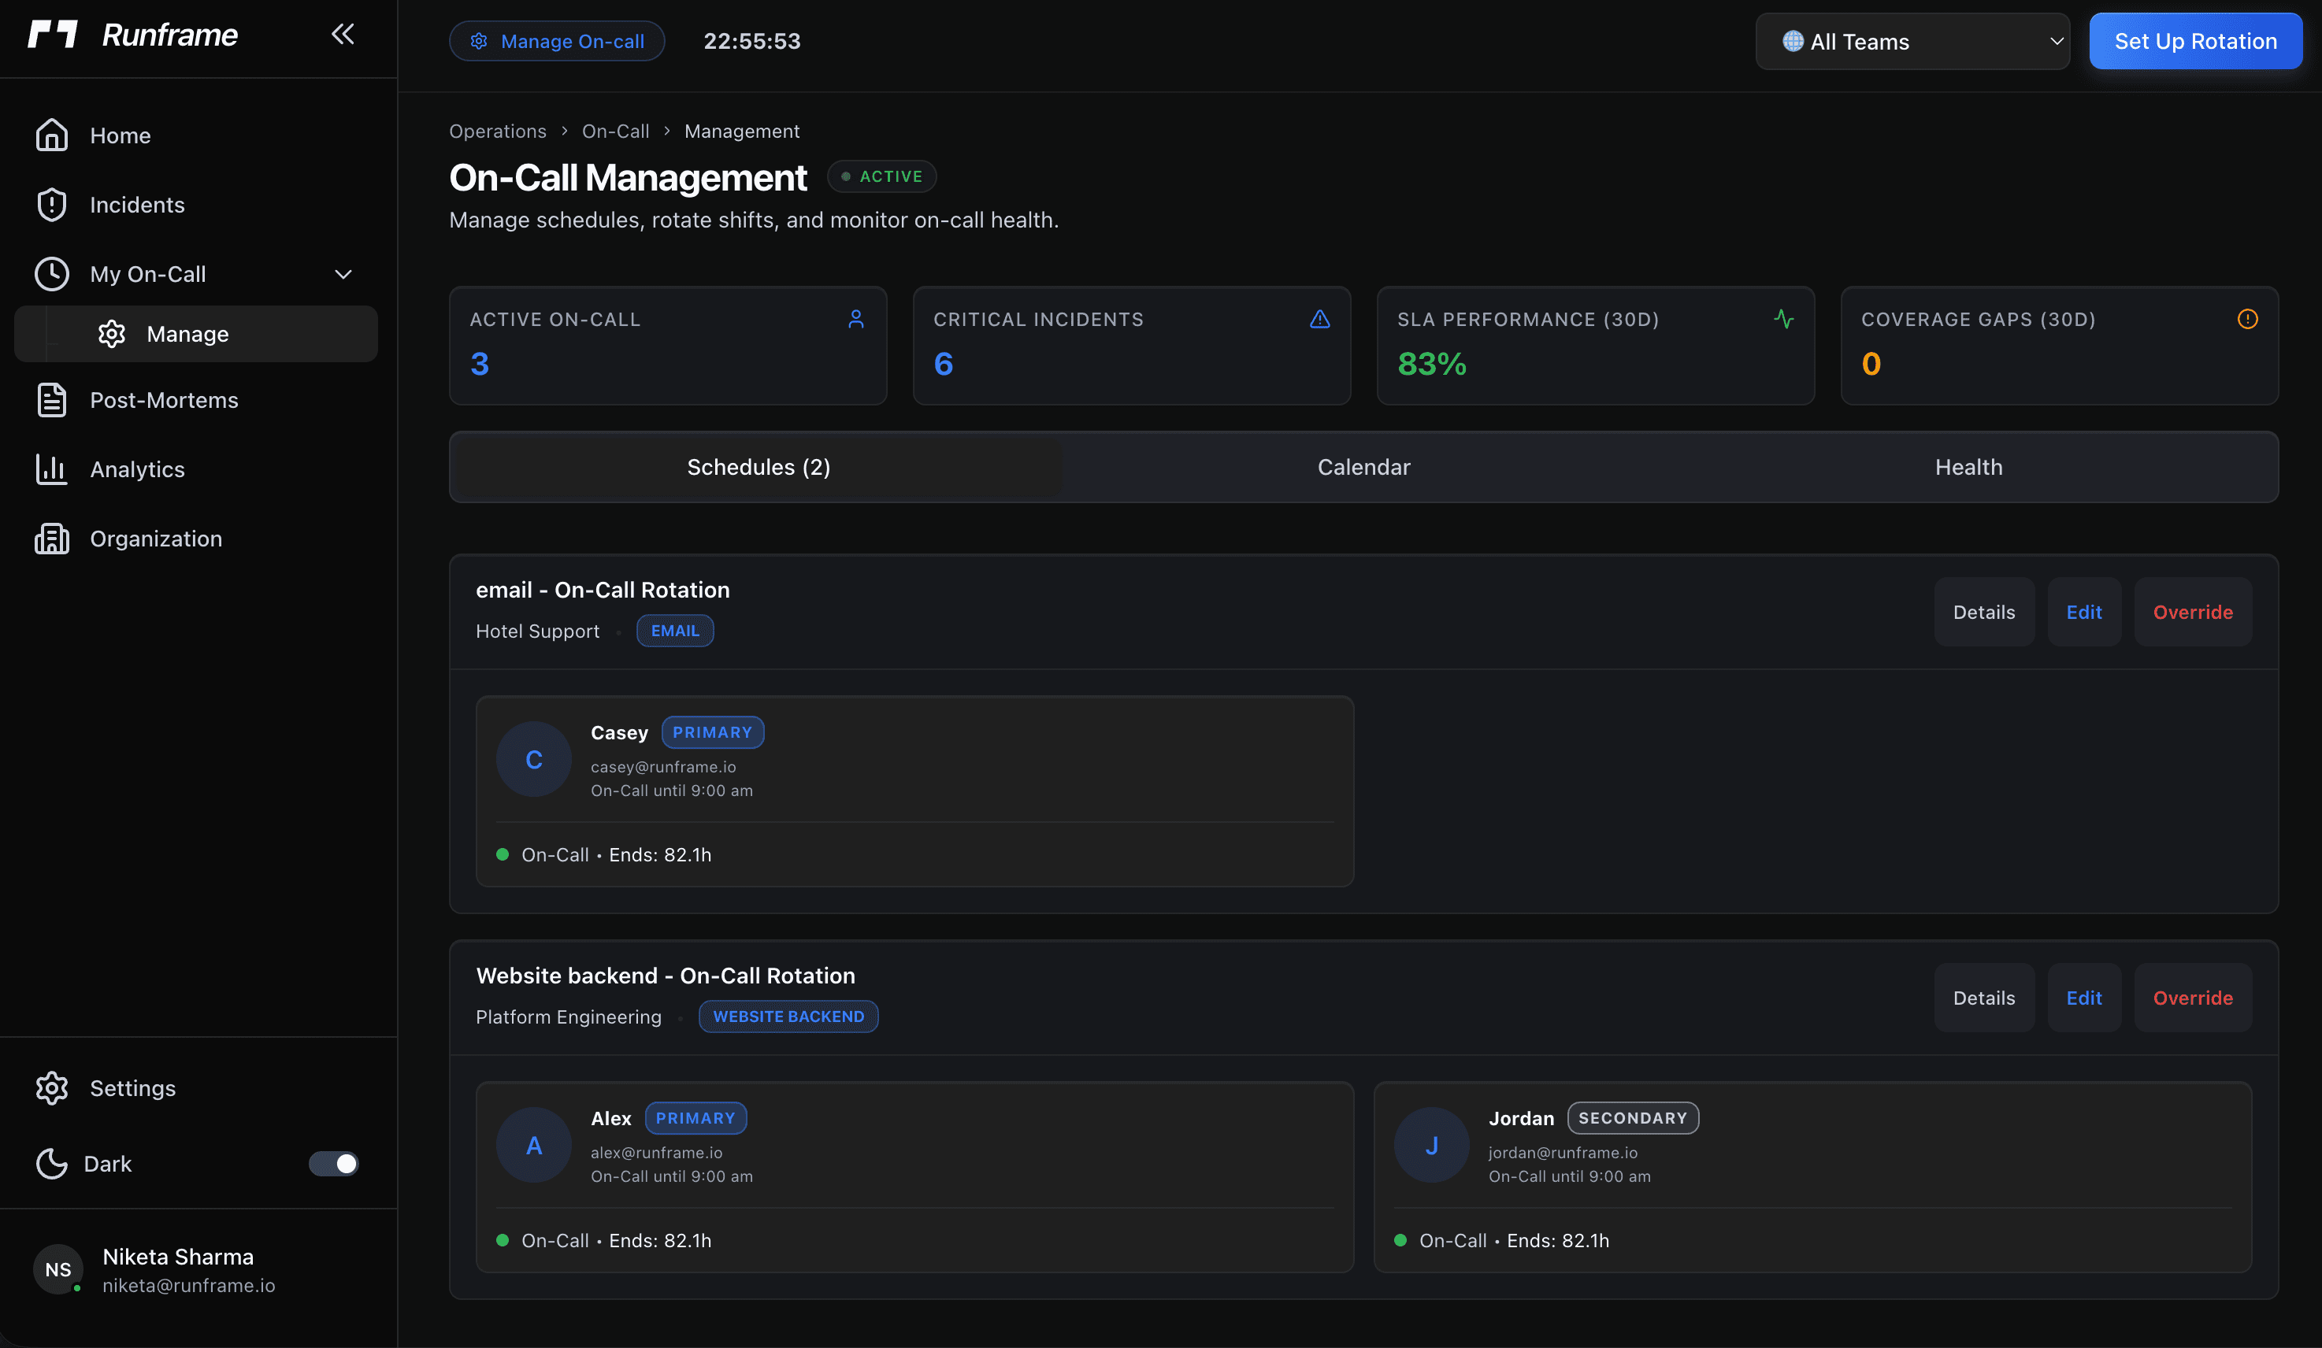2322x1348 pixels.
Task: Switch to the Calendar tab
Action: point(1363,466)
